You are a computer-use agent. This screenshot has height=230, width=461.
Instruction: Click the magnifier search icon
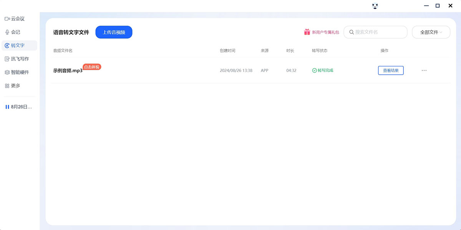(x=352, y=32)
